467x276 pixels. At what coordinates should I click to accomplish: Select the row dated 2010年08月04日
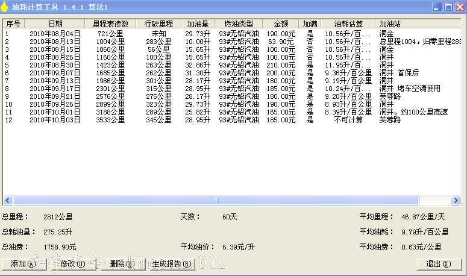tap(55, 34)
